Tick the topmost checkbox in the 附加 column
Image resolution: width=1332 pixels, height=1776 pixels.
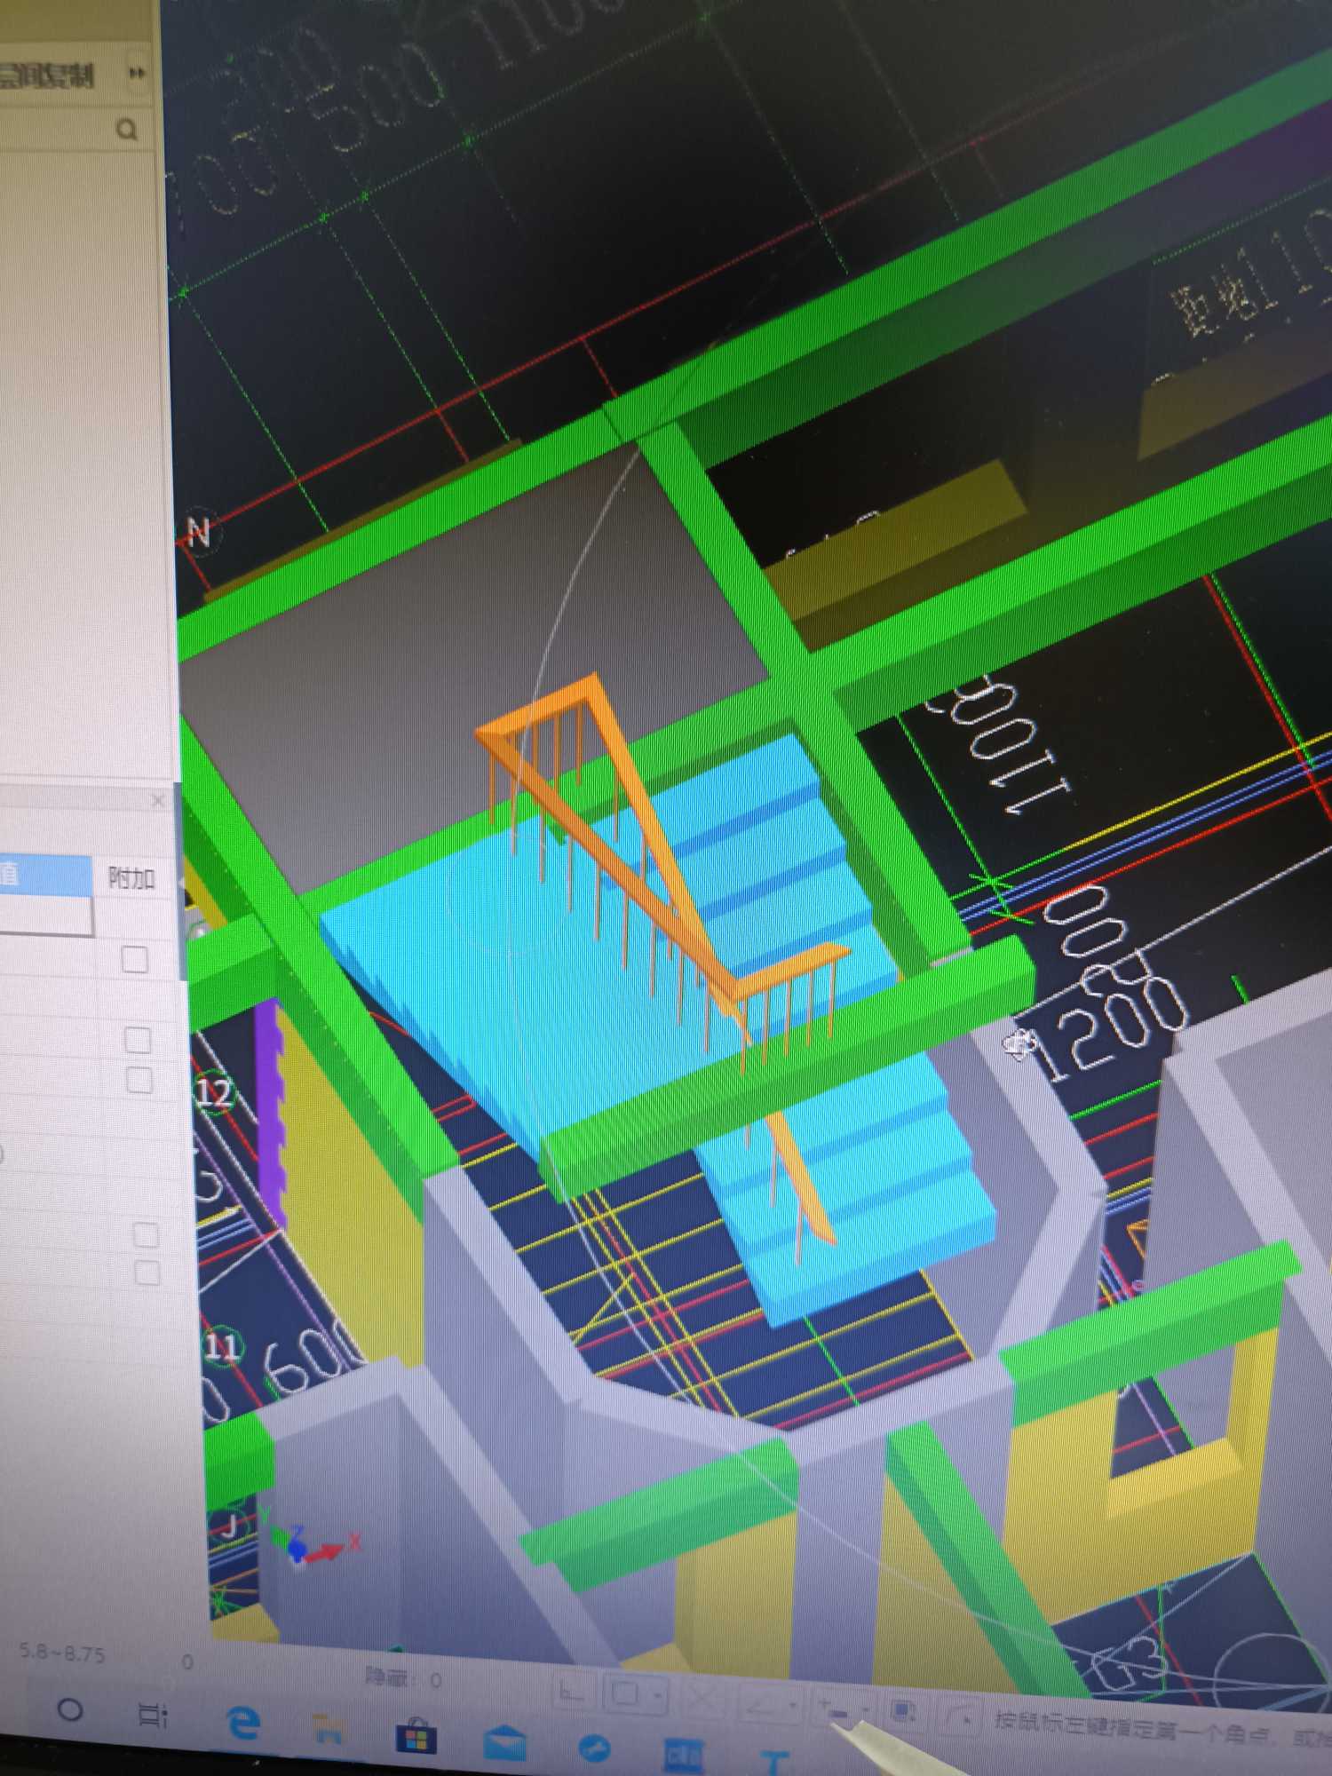click(x=135, y=960)
